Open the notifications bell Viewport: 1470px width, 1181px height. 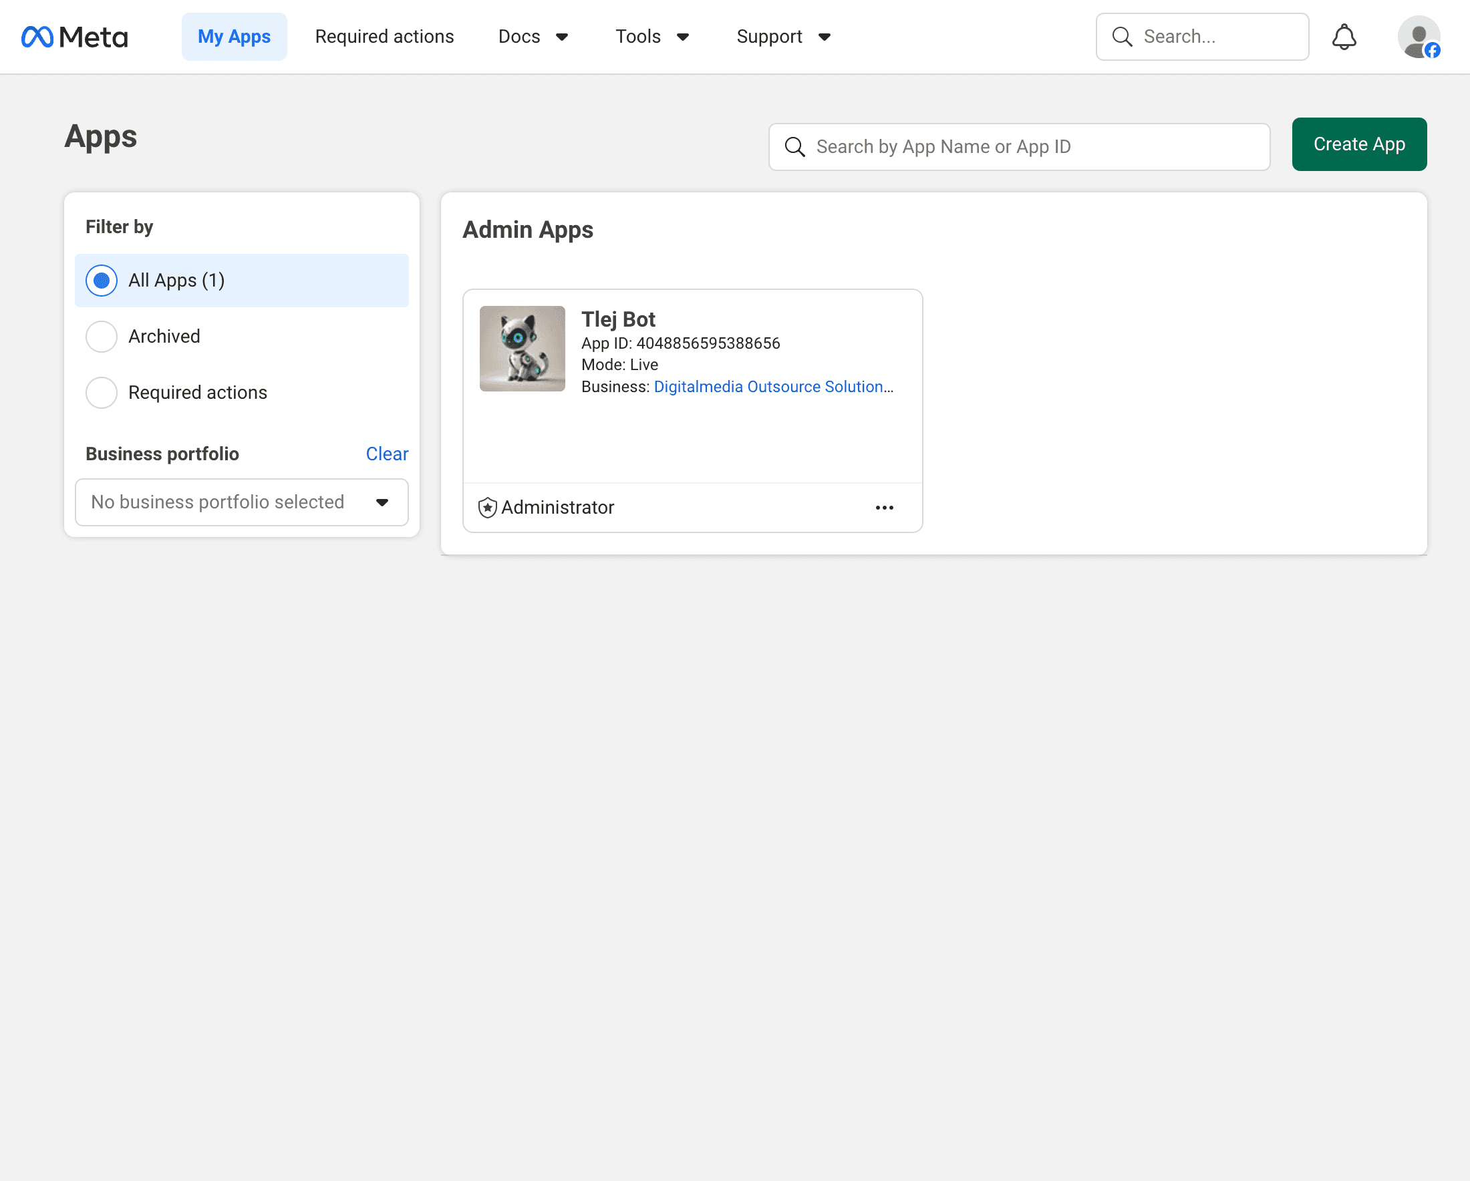1344,37
